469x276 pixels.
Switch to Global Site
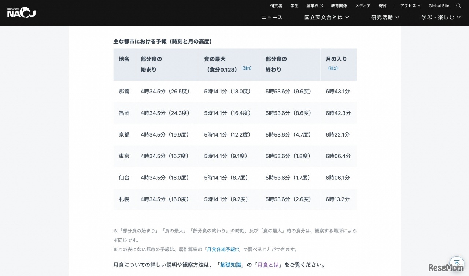pos(439,6)
